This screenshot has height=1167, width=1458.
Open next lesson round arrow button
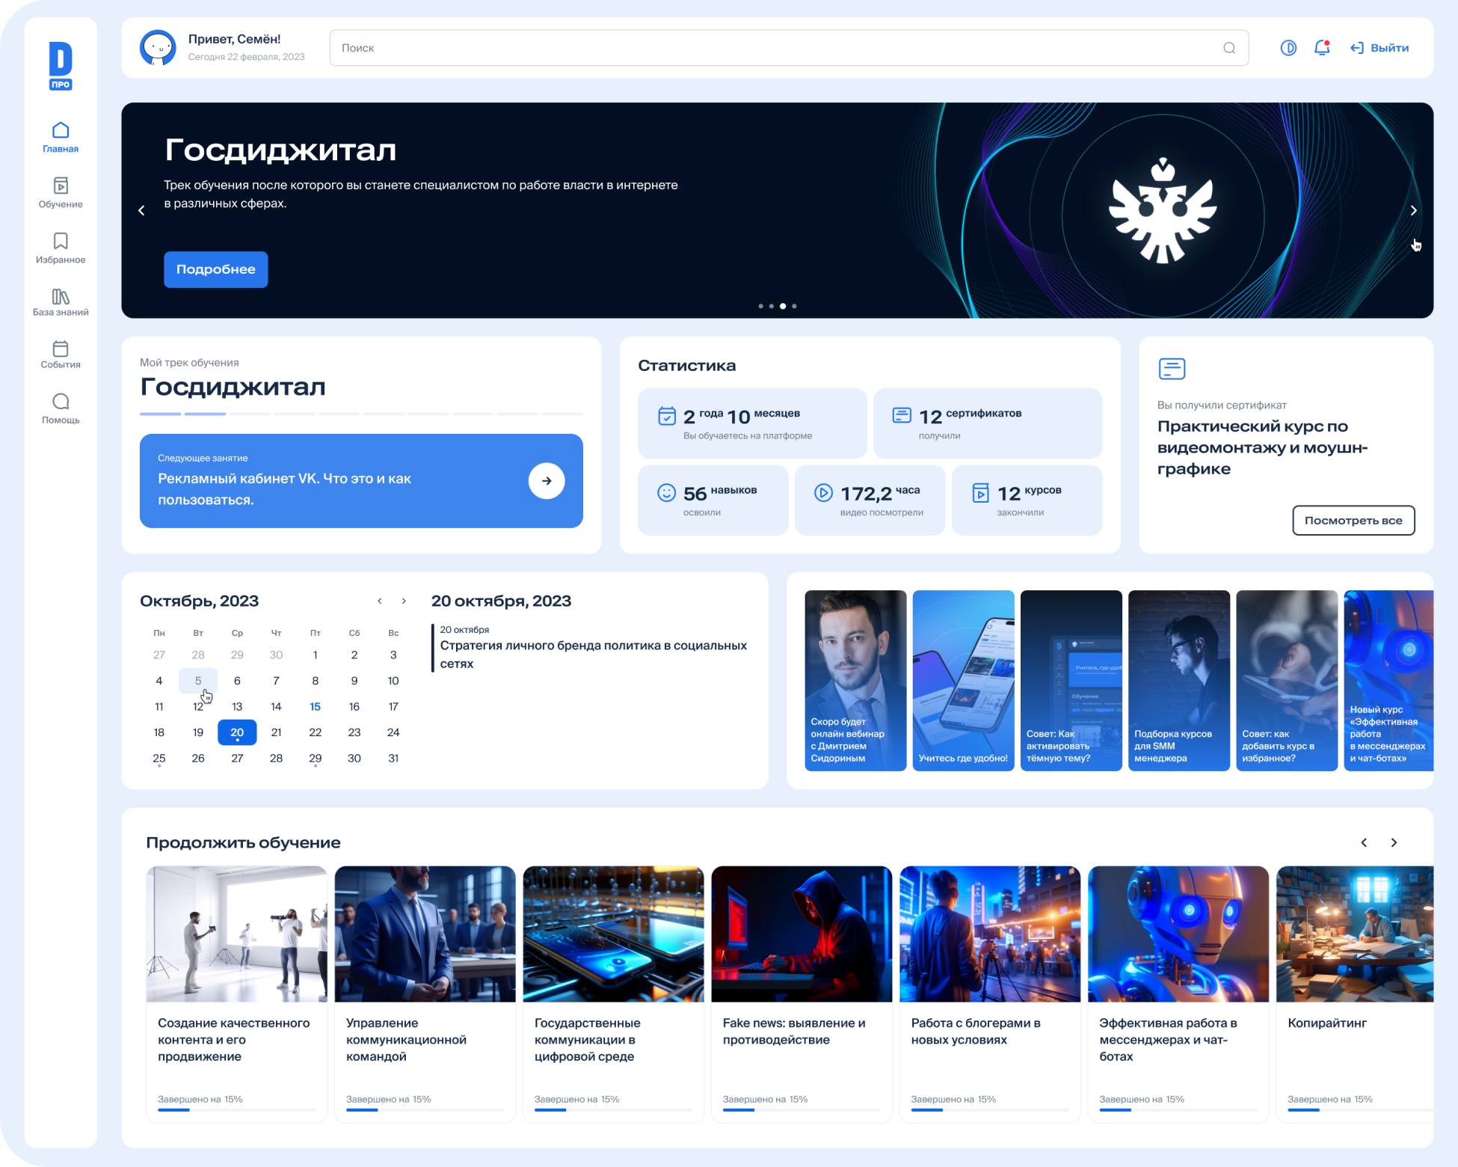[x=546, y=481]
